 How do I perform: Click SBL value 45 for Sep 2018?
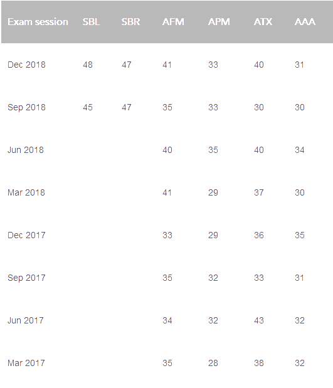point(88,107)
